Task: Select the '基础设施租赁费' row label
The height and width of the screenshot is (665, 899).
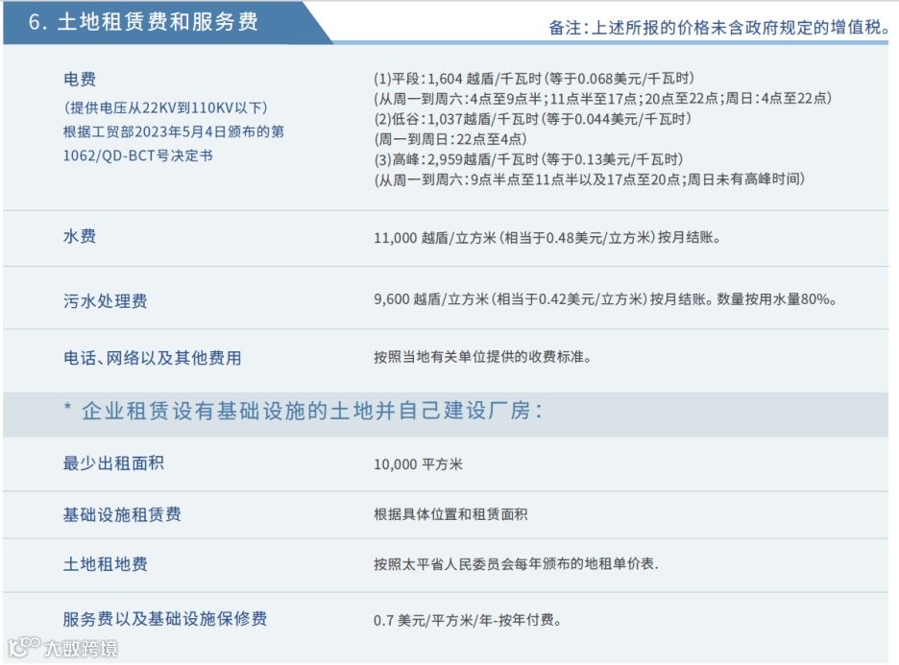Action: tap(122, 514)
